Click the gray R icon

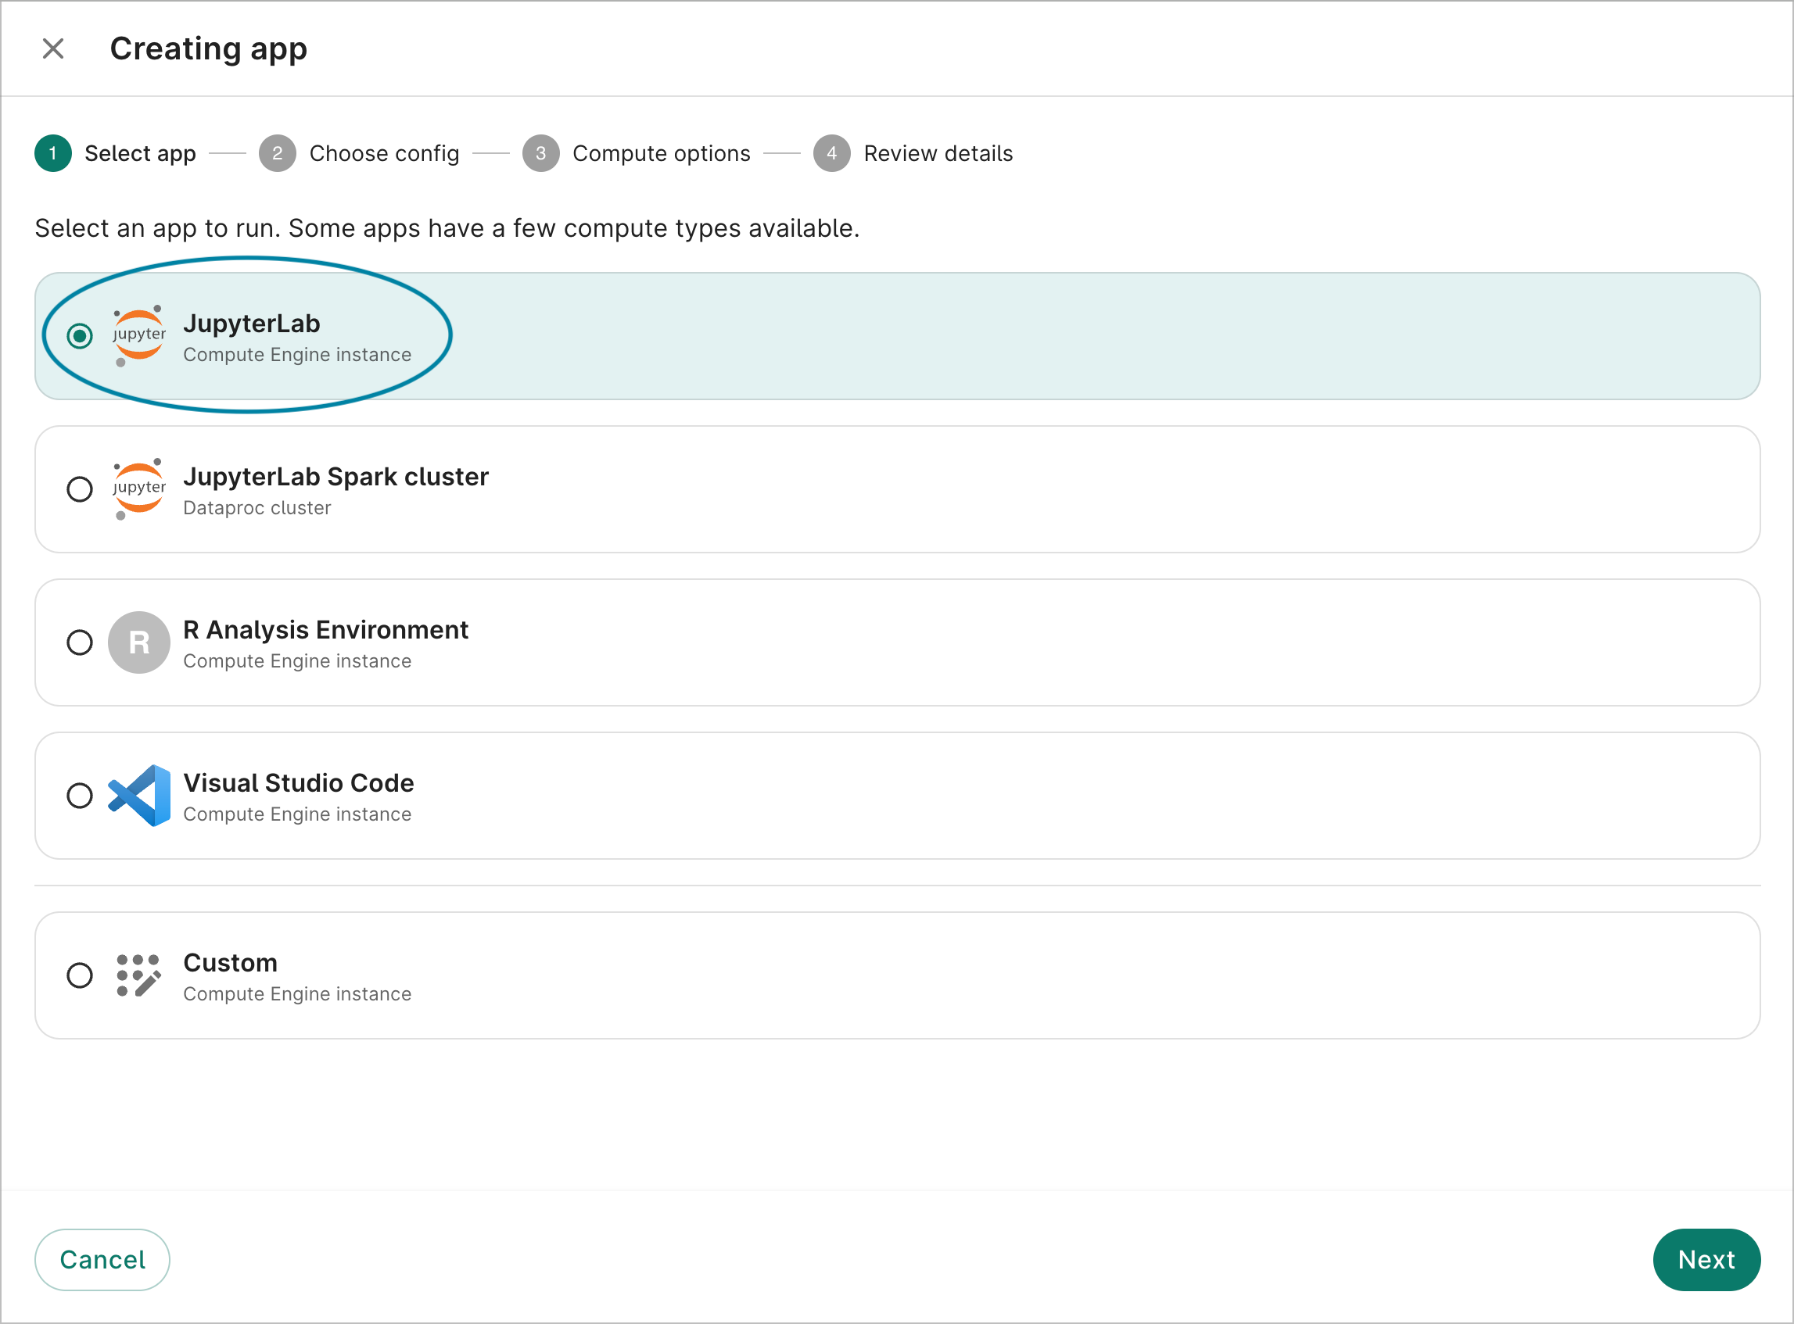[138, 642]
